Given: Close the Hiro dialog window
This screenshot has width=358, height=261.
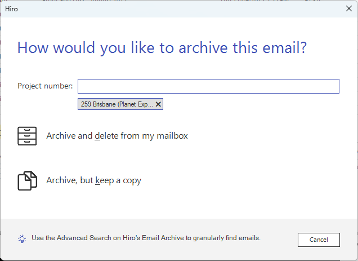Looking at the screenshot, I should click(x=348, y=8).
